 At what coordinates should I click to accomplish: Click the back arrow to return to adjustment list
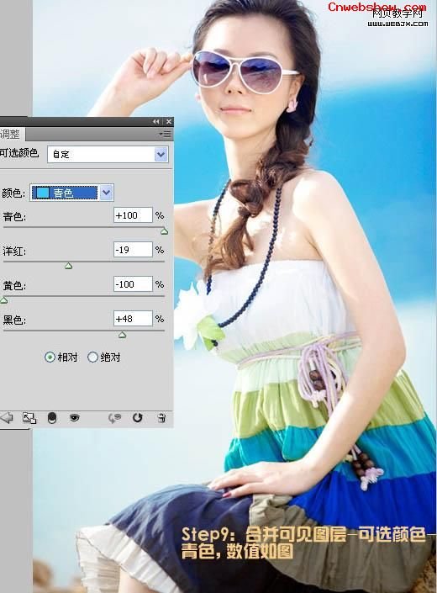pos(7,418)
